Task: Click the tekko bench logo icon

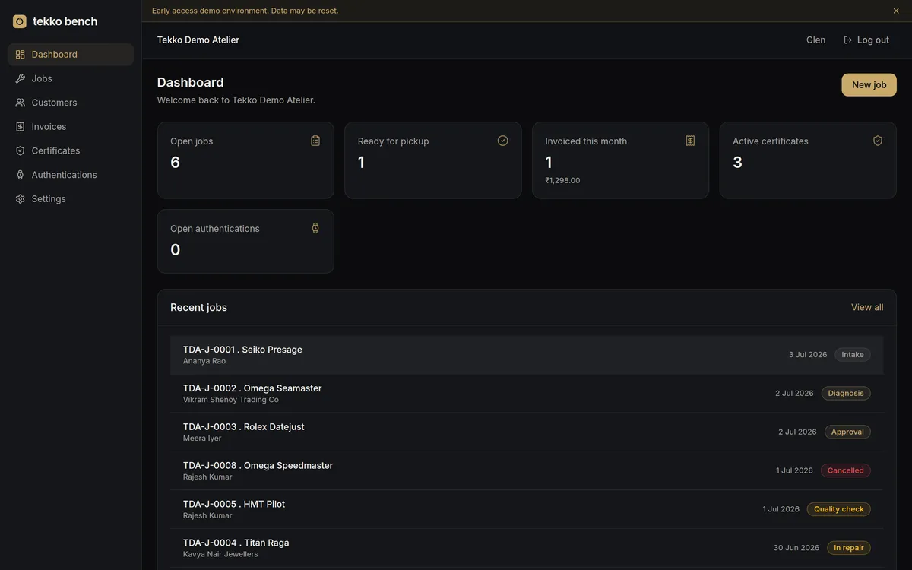Action: (x=20, y=21)
